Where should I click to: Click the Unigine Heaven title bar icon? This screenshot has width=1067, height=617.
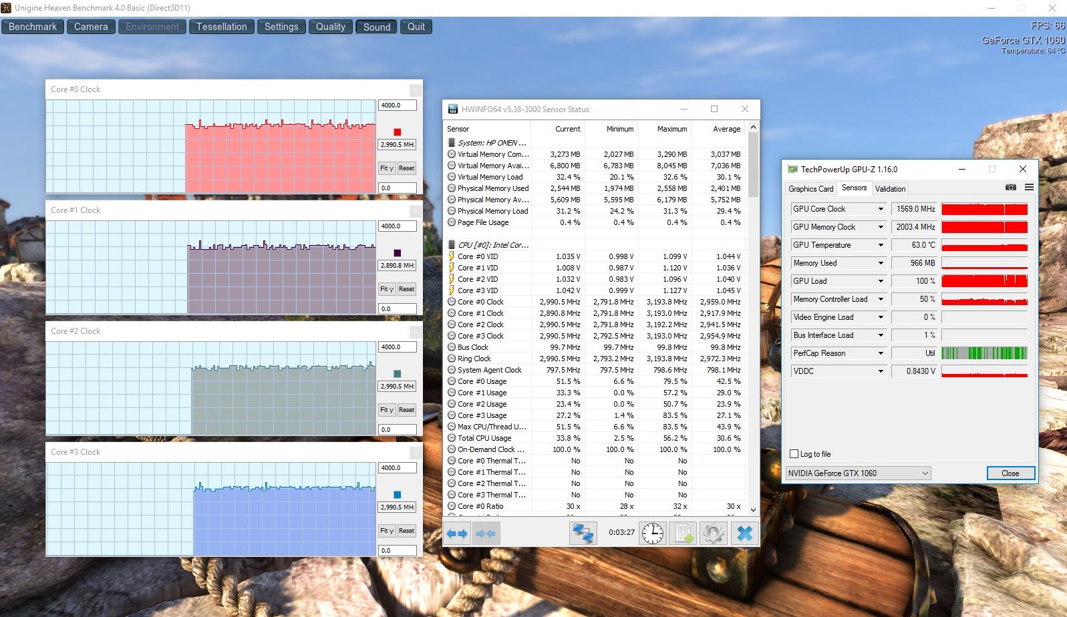(6, 8)
